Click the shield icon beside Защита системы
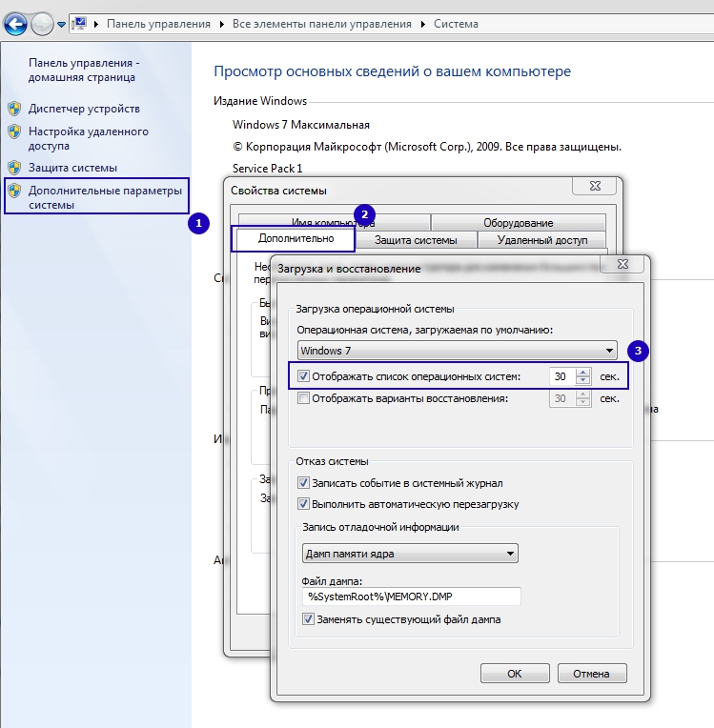This screenshot has width=714, height=728. (x=14, y=168)
